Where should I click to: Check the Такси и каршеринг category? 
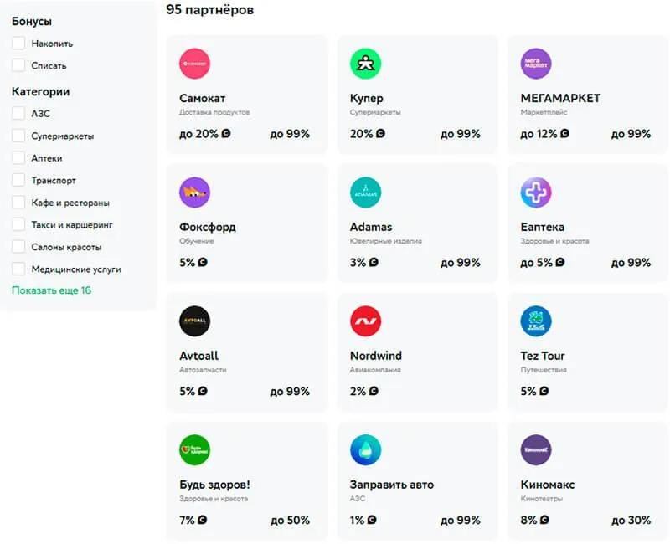tap(18, 224)
